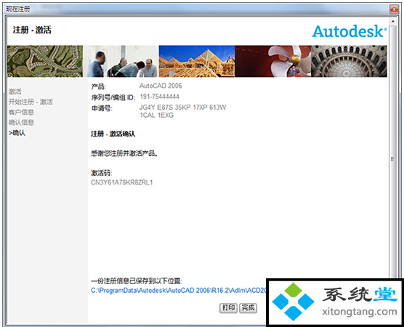Image resolution: width=404 pixels, height=327 pixels.
Task: Click the wooden roof frame banner image
Action: (197, 61)
